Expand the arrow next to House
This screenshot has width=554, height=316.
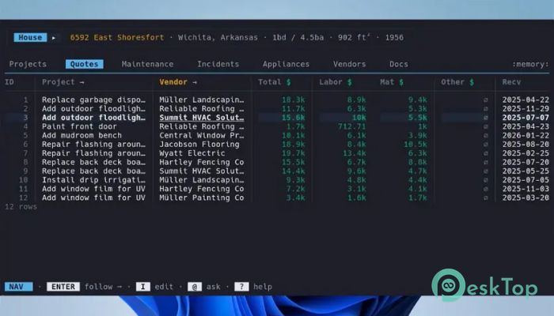coord(54,38)
